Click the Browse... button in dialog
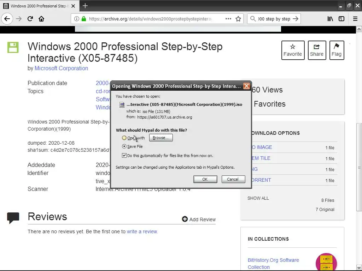The height and width of the screenshot is (271, 362). click(x=161, y=138)
